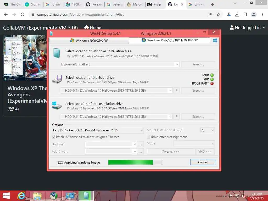Go to CollabVM Home link

93,27
